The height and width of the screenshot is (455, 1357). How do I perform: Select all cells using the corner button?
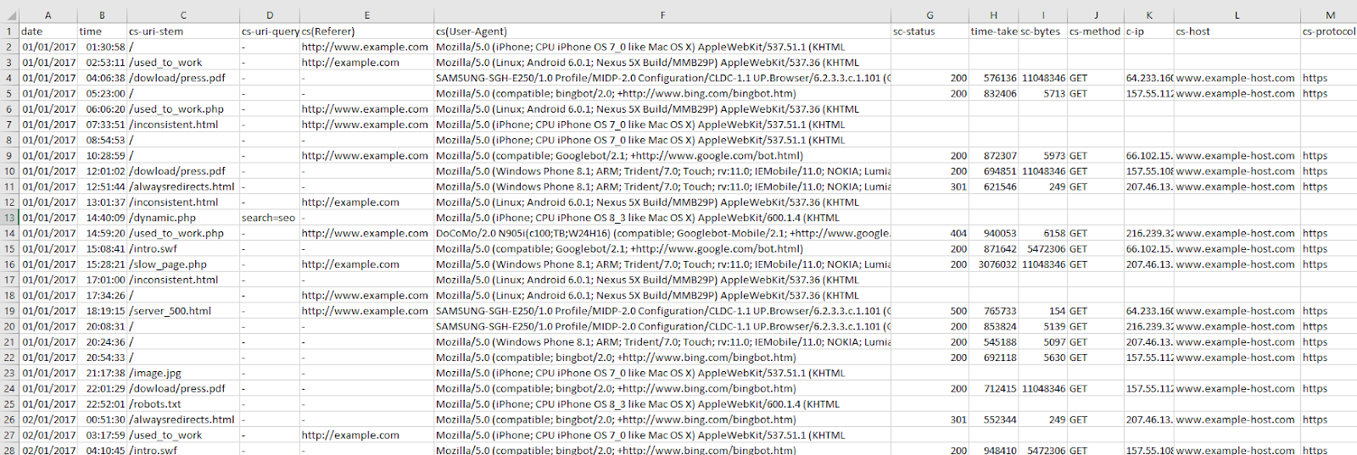(x=9, y=15)
